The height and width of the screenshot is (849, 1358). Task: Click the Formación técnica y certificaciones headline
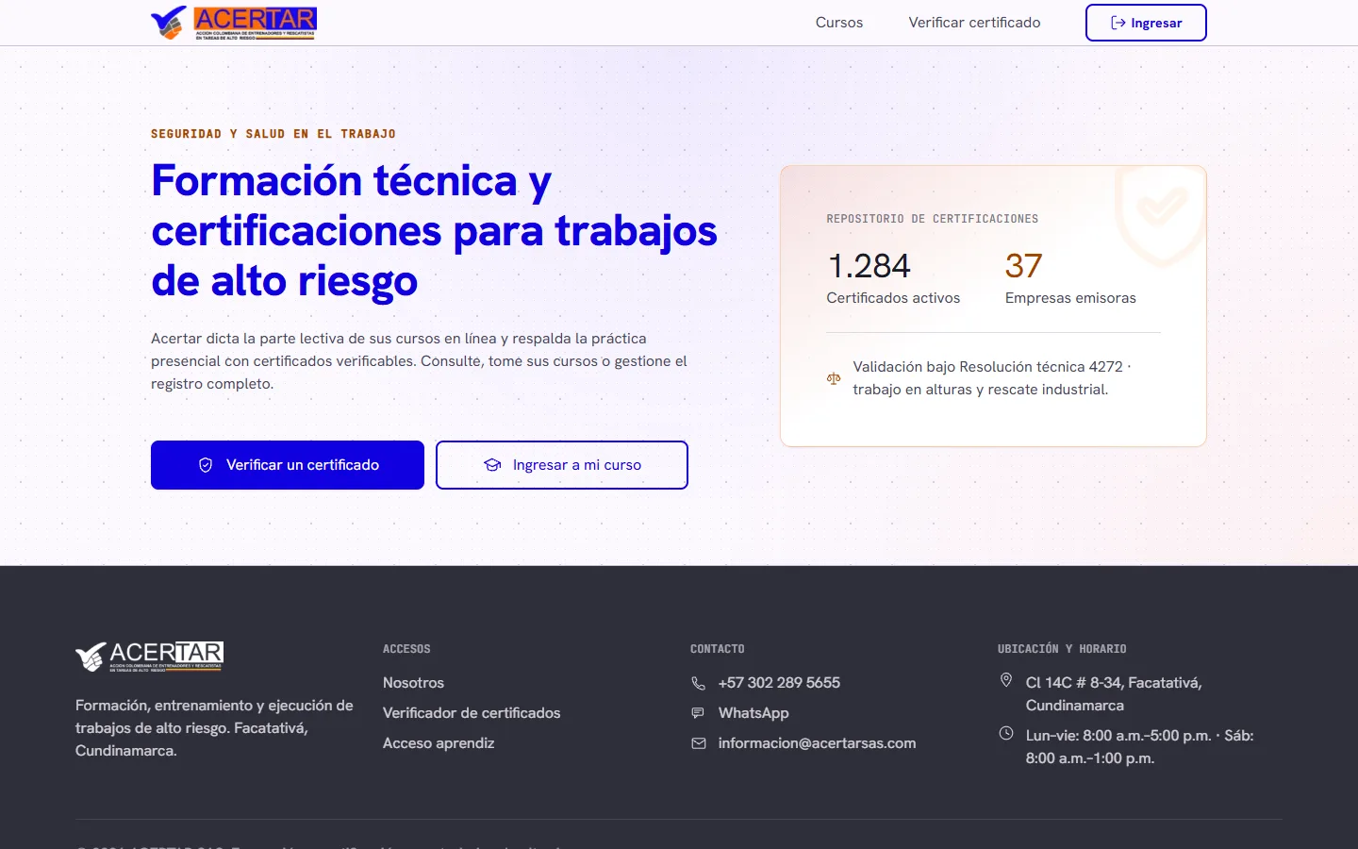pyautogui.click(x=434, y=231)
